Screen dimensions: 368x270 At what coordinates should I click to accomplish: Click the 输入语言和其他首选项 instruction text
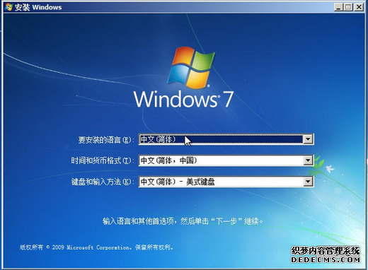point(183,221)
